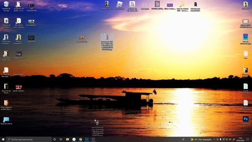Viewport: 252px width, 142px height.
Task: Open the yellow folder in the top row
Action: [182, 6]
